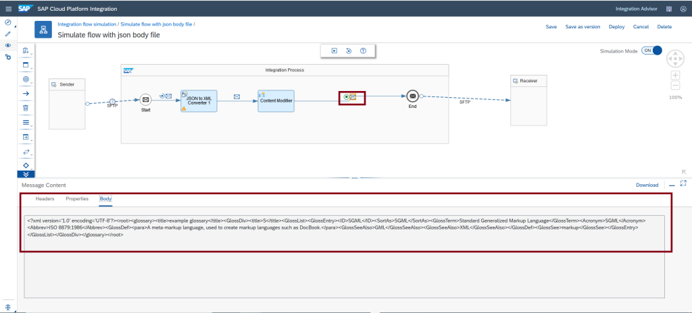The width and height of the screenshot is (692, 313).
Task: Select the End message event
Action: click(412, 96)
